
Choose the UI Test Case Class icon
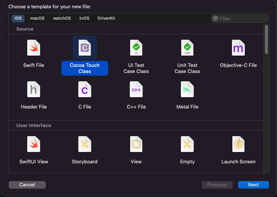[x=136, y=48]
